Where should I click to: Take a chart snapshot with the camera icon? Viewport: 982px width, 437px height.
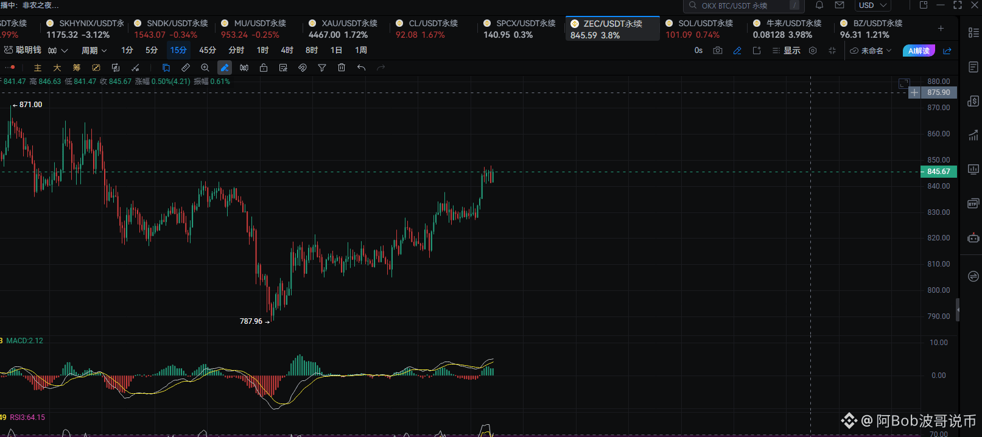click(718, 51)
